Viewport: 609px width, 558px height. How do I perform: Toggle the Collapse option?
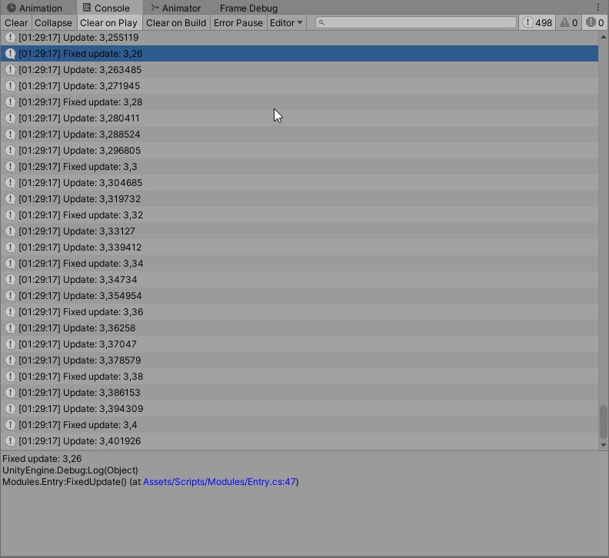[53, 23]
